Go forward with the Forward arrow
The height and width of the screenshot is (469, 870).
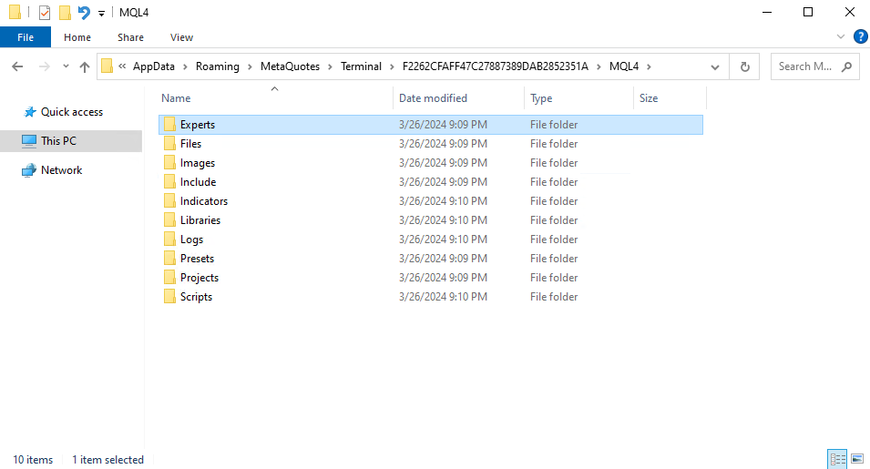[x=44, y=66]
